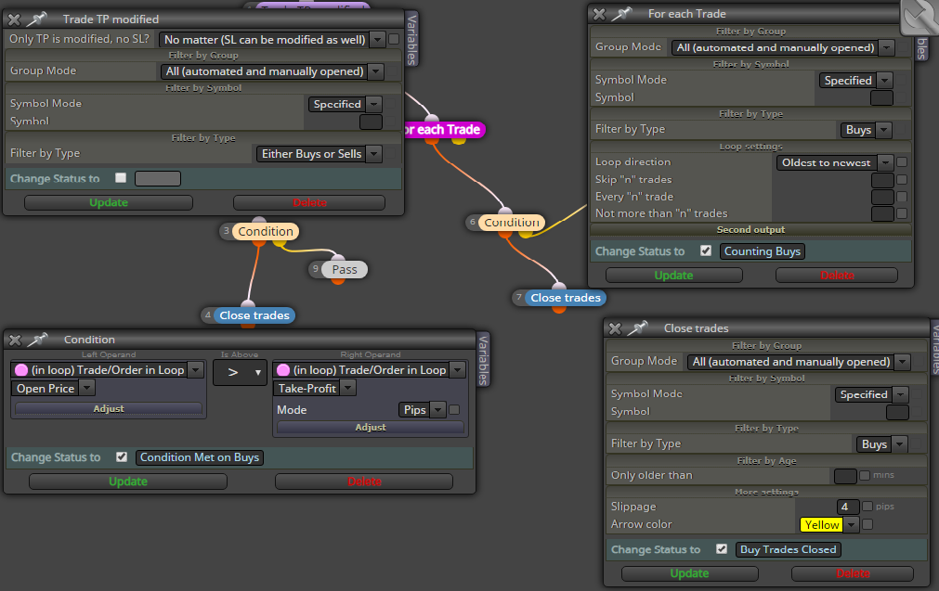Click Delete in the Condition panel
This screenshot has width=939, height=591.
(x=364, y=482)
